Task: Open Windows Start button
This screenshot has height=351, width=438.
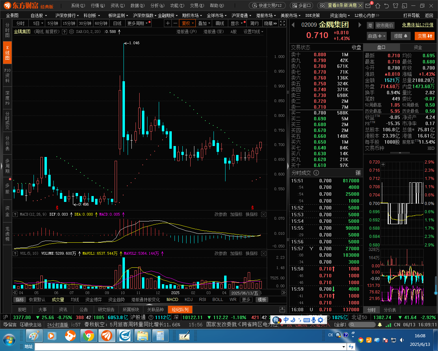Action: (x=9, y=339)
